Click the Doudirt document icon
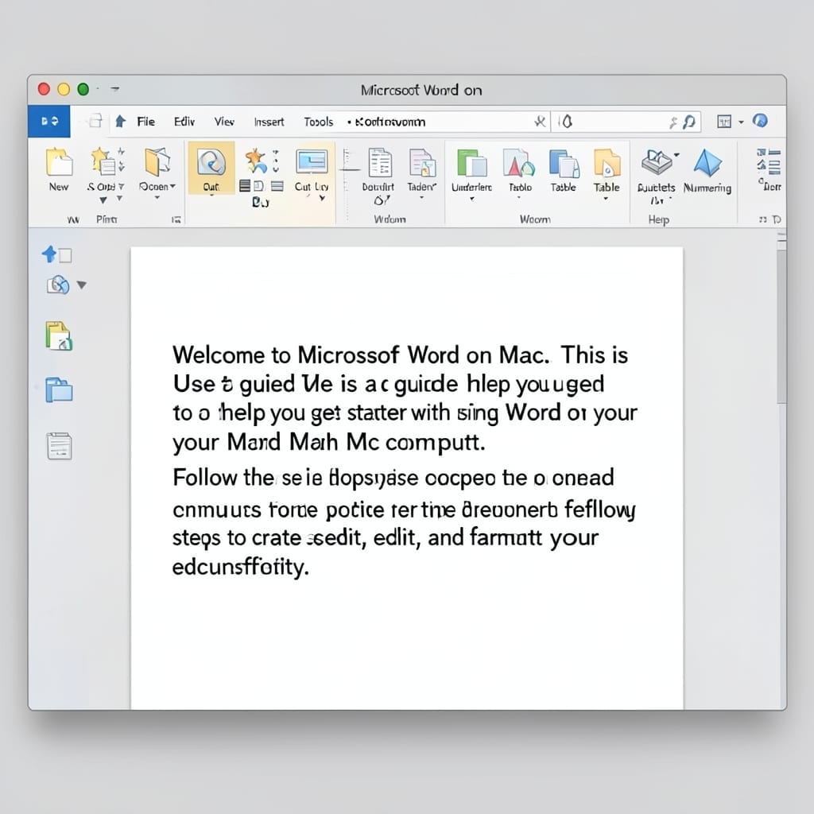Viewport: 814px width, 814px height. 380,162
